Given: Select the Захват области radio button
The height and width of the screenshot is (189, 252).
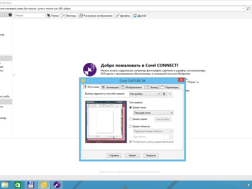Looking at the screenshot, I should pyautogui.click(x=131, y=126).
